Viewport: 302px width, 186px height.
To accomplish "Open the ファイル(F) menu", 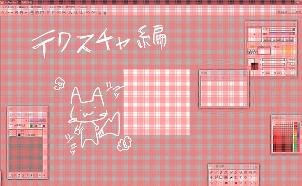I will 9,7.
